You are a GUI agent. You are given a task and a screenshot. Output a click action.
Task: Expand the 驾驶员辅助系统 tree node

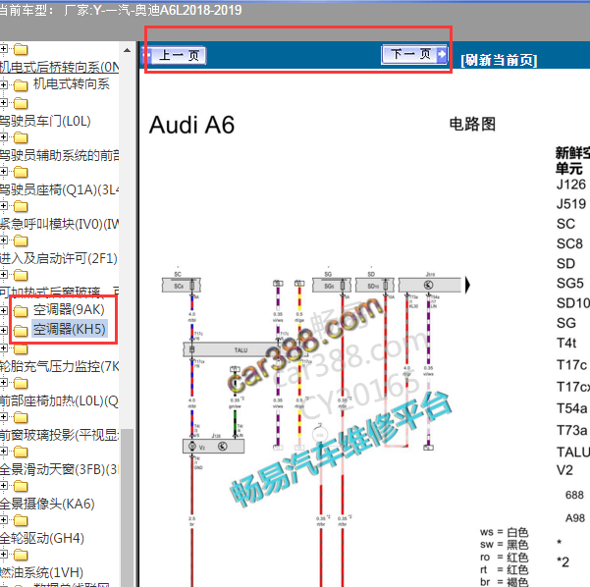pos(3,137)
